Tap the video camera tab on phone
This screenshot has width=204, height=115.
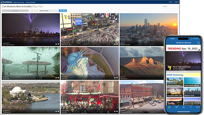(x=176, y=107)
